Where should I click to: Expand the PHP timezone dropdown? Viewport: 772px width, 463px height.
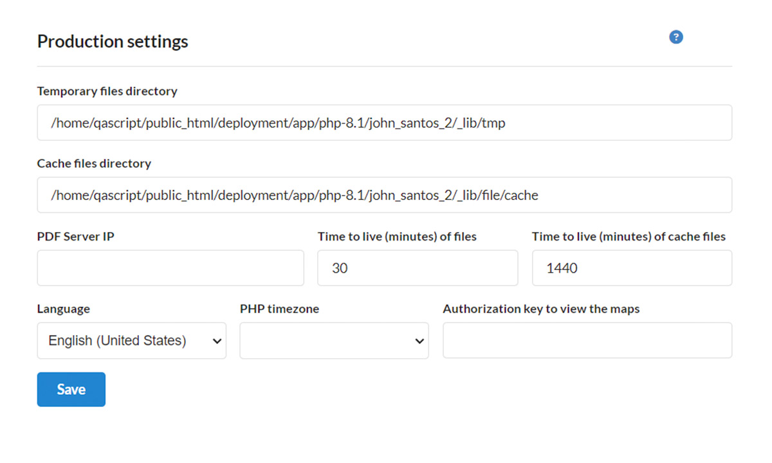point(334,341)
